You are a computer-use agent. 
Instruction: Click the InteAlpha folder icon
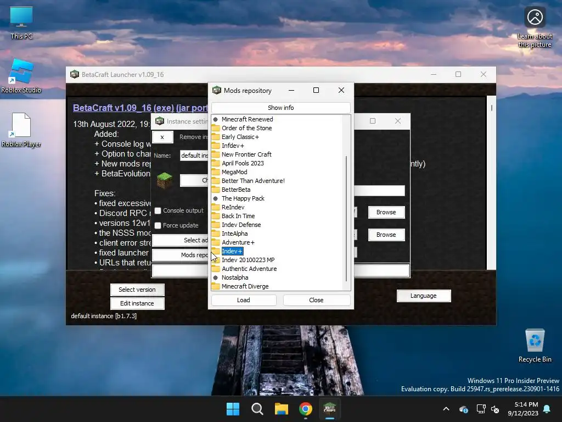coord(215,234)
